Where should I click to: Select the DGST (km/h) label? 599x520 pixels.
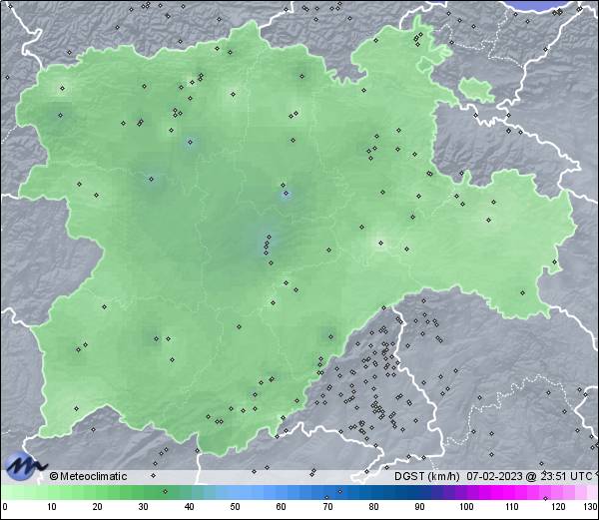(427, 476)
